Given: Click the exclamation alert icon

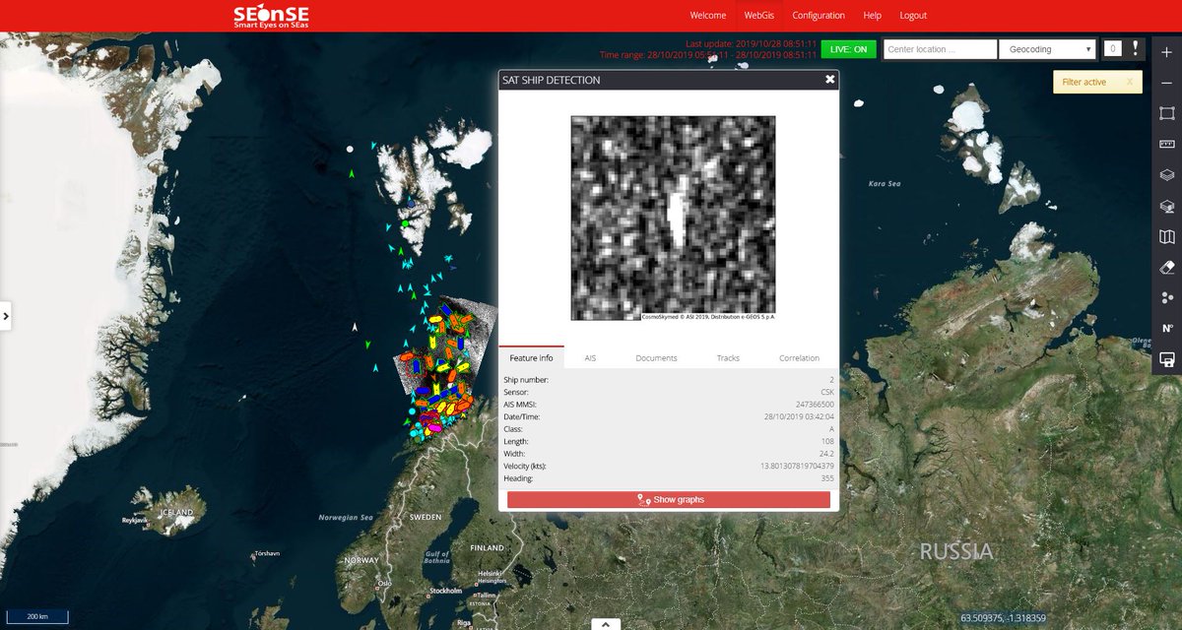Looking at the screenshot, I should coord(1134,48).
